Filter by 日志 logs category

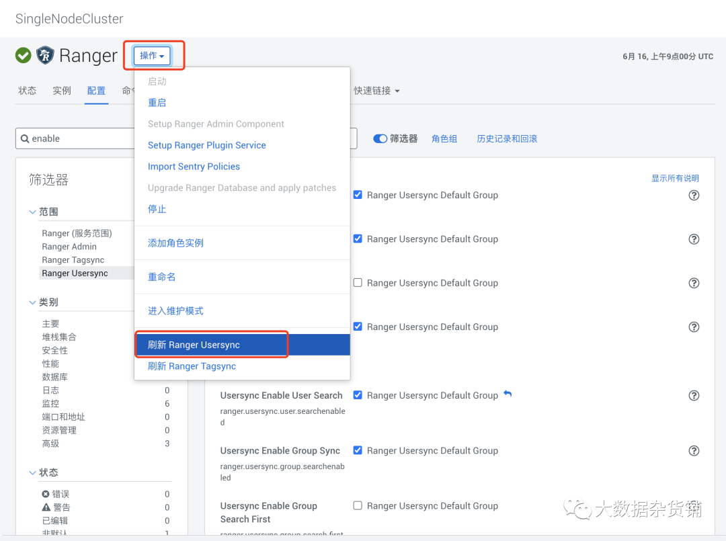click(50, 390)
